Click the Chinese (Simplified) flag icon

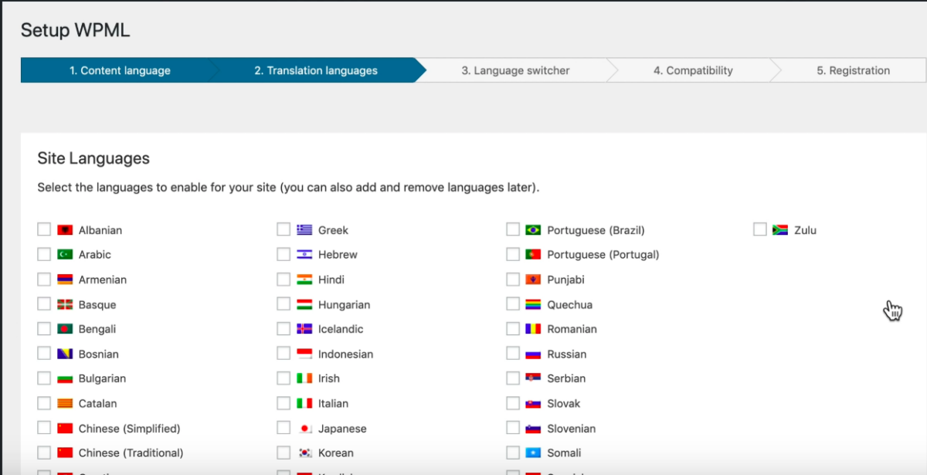click(x=64, y=428)
